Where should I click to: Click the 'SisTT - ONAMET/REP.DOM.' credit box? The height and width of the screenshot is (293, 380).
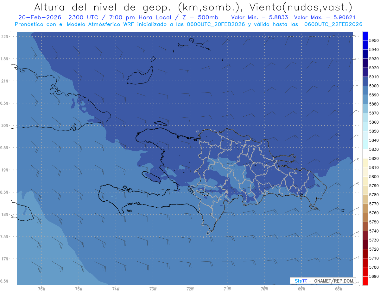point(323,281)
